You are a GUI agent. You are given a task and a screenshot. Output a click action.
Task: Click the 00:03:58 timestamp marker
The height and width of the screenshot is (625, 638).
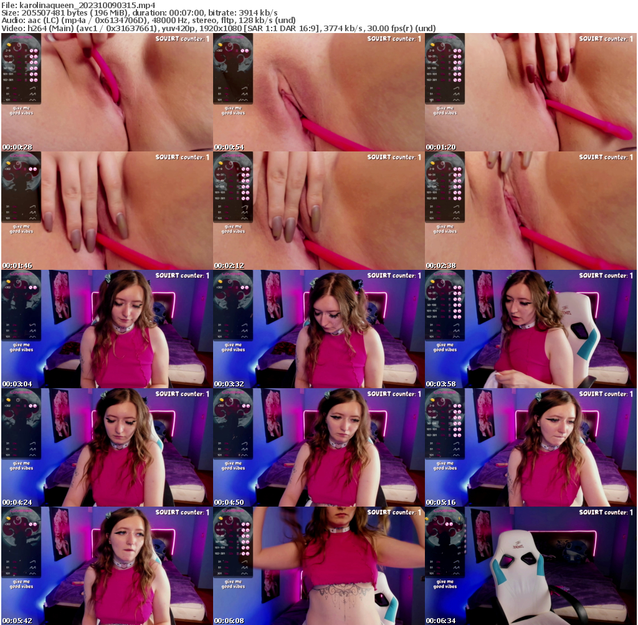pyautogui.click(x=439, y=383)
